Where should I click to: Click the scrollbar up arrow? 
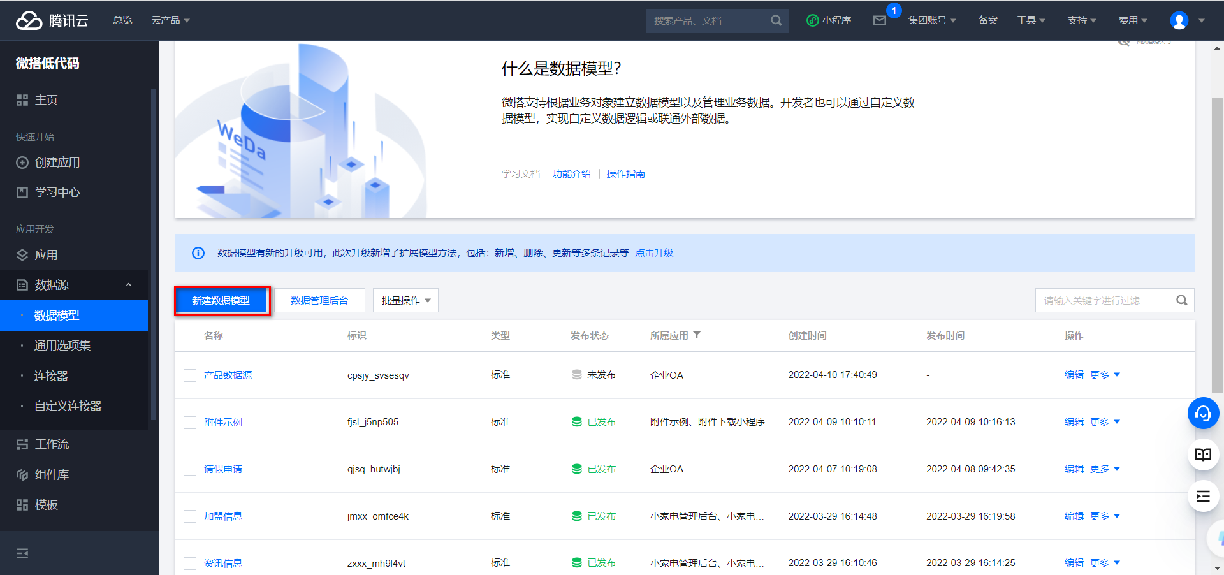(1217, 48)
